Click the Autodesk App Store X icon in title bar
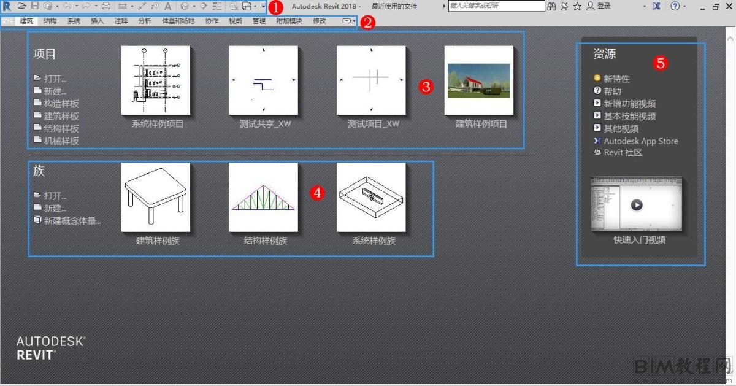 (x=656, y=6)
